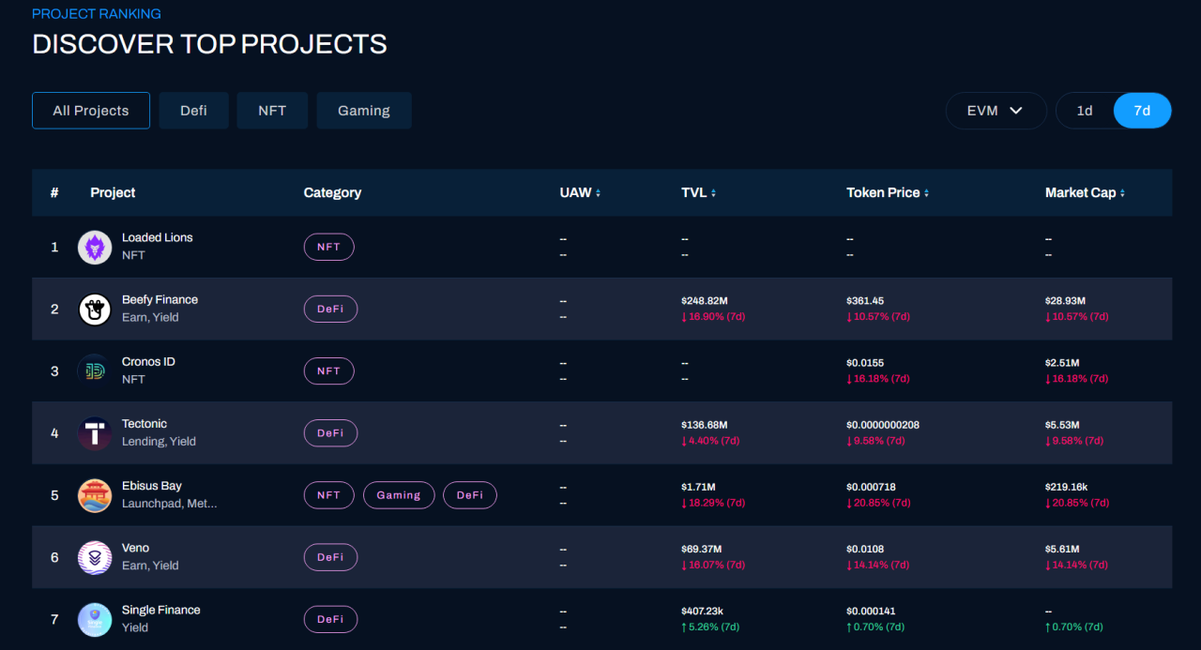Click the Tectonic T logo

click(95, 433)
